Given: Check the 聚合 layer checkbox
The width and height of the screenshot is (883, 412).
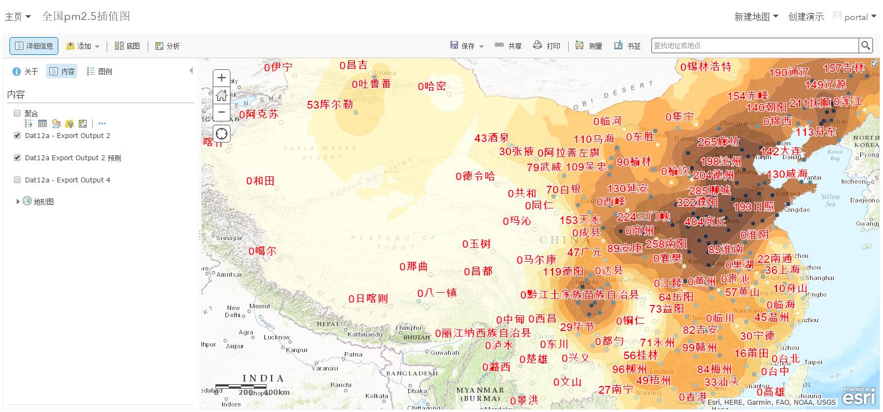Looking at the screenshot, I should pos(17,113).
